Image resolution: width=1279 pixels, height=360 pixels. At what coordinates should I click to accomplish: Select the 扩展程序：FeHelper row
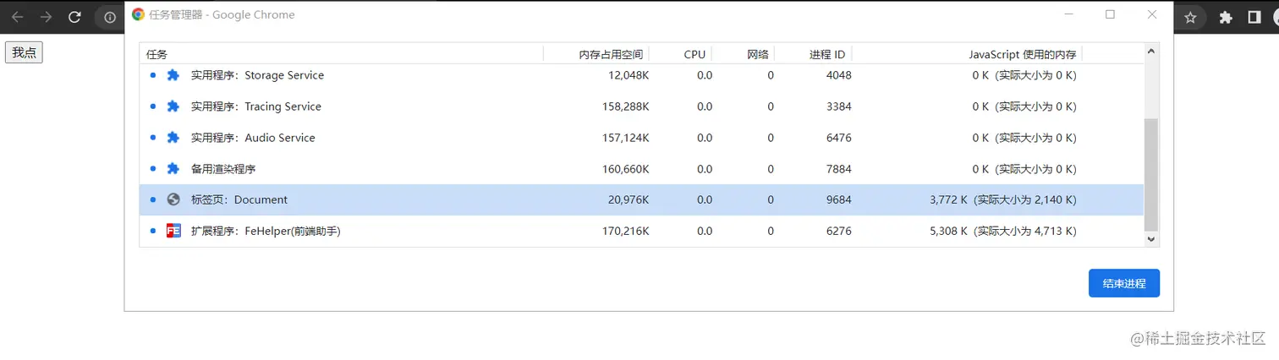click(642, 231)
